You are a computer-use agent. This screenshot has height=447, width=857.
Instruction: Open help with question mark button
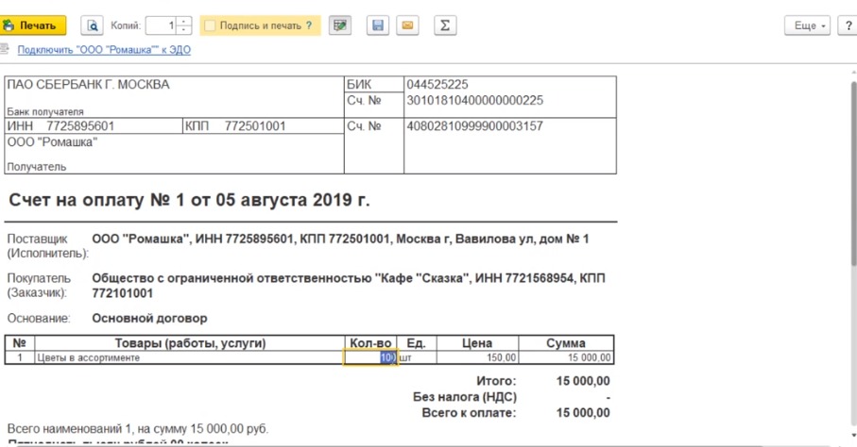[x=846, y=25]
